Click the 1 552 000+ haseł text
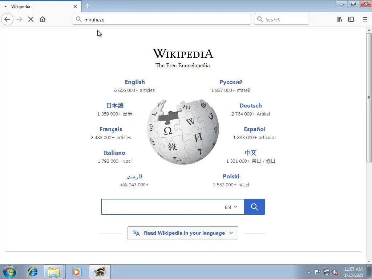Screen dimensions: 372x279 click(x=231, y=185)
